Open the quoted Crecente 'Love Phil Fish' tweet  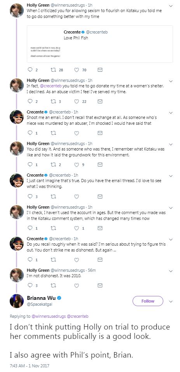tap(100, 44)
